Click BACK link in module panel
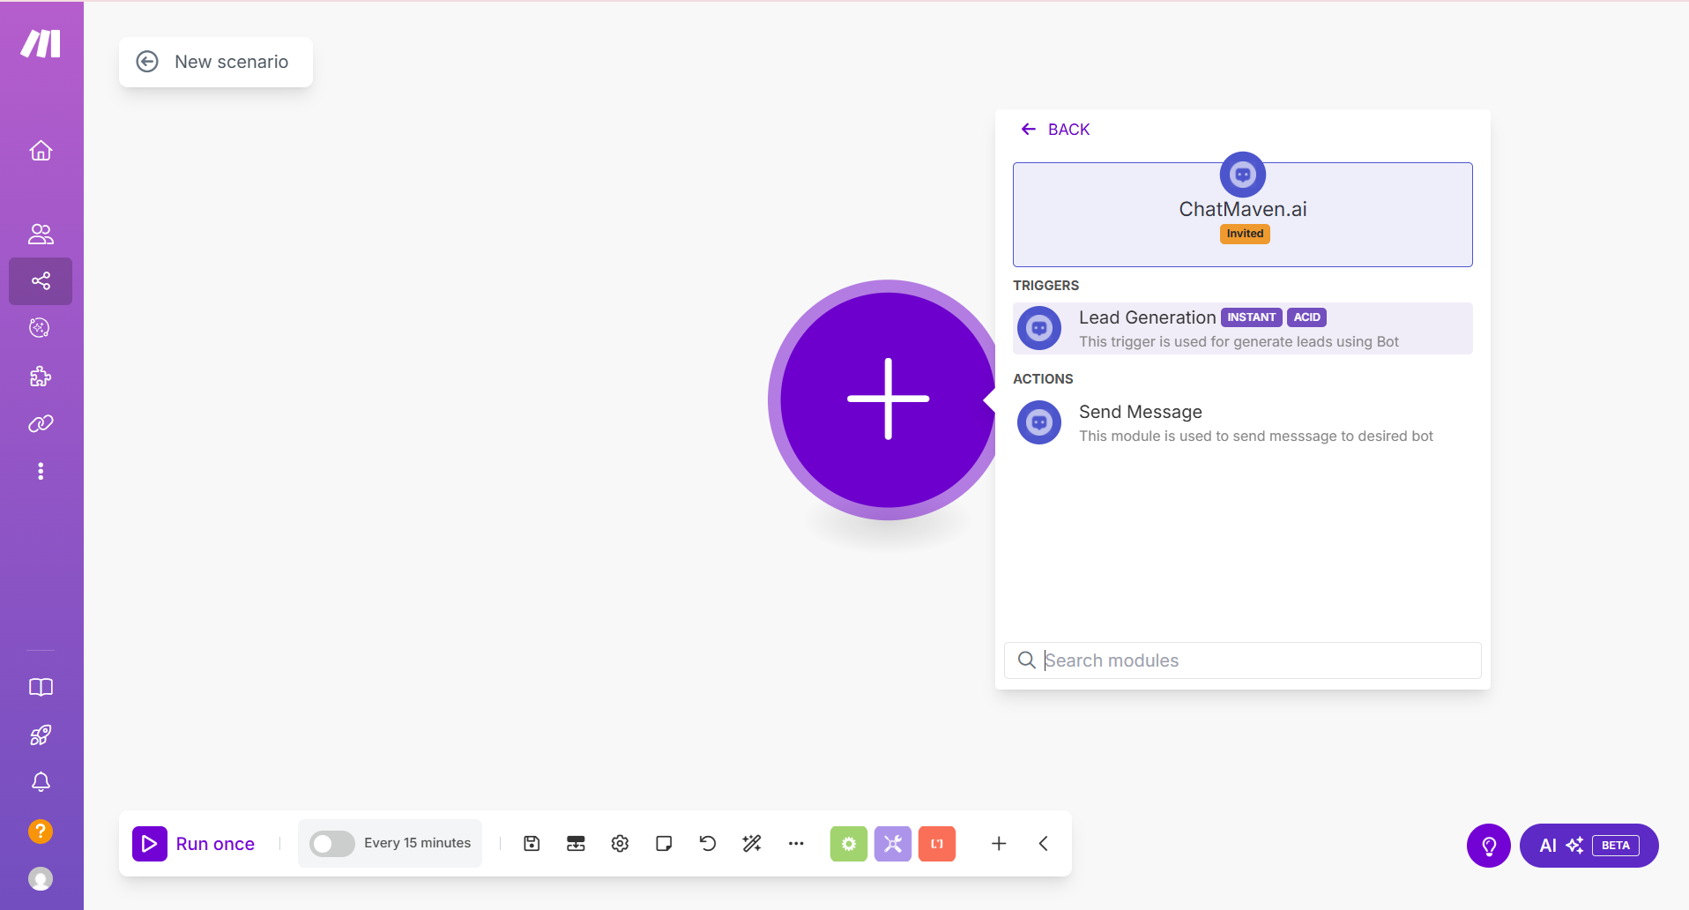Image resolution: width=1689 pixels, height=910 pixels. coord(1055,130)
